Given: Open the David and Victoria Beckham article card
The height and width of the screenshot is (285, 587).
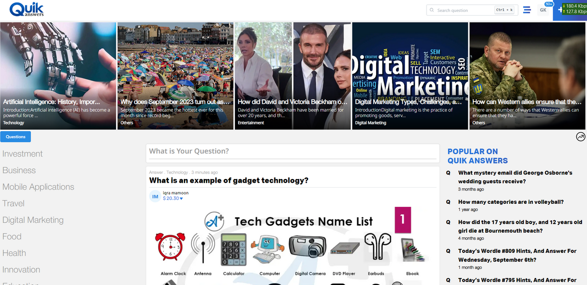Looking at the screenshot, I should 293,76.
